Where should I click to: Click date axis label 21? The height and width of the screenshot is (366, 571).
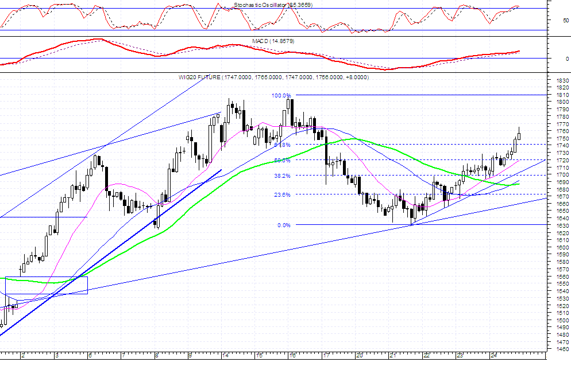[392, 356]
